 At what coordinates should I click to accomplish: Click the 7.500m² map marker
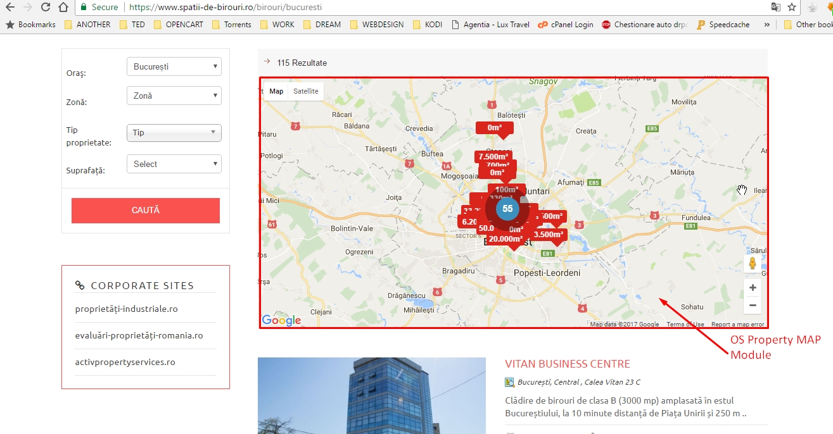tap(493, 157)
